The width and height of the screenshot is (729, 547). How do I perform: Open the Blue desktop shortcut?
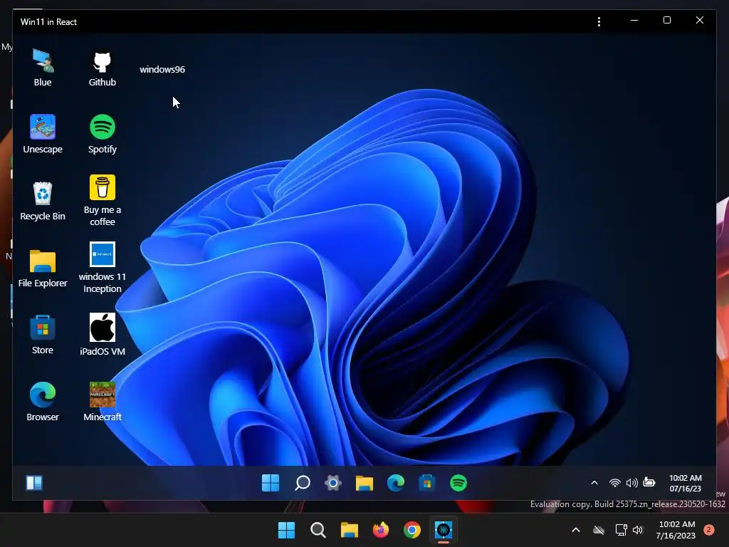tap(43, 68)
